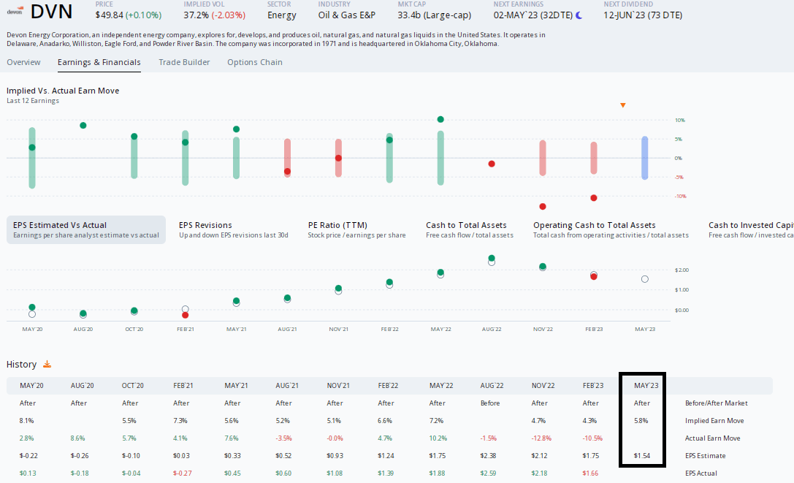Click the 'EPS Estimate' row label
The width and height of the screenshot is (794, 483).
(x=706, y=456)
